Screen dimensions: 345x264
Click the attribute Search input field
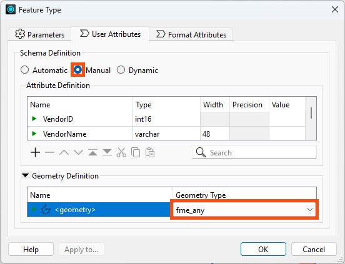[254, 152]
